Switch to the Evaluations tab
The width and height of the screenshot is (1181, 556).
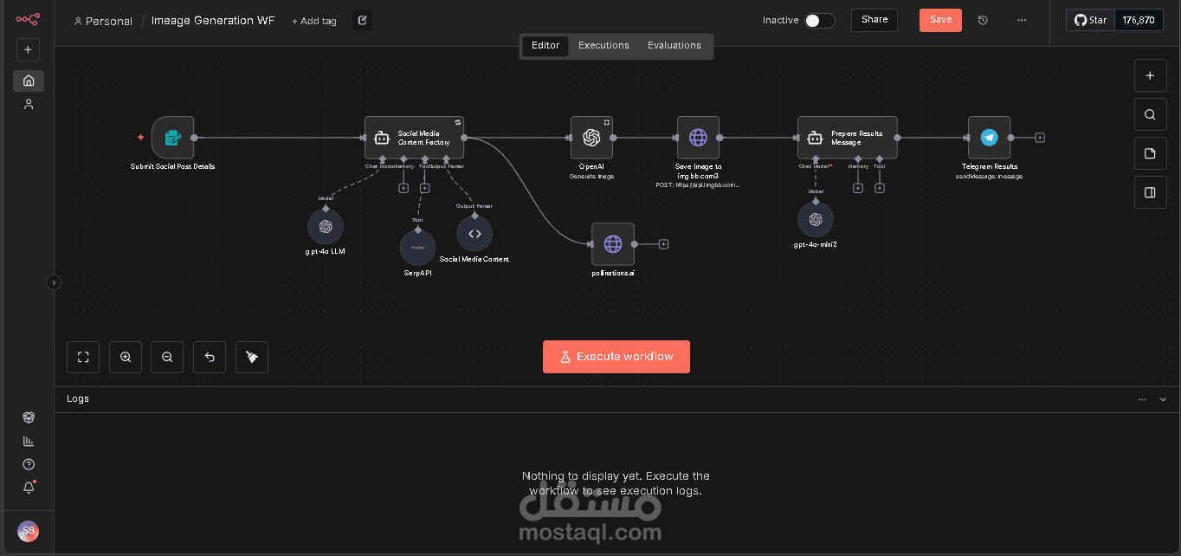click(x=674, y=46)
